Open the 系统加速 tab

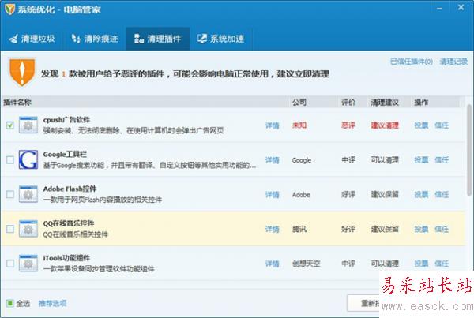tap(221, 39)
